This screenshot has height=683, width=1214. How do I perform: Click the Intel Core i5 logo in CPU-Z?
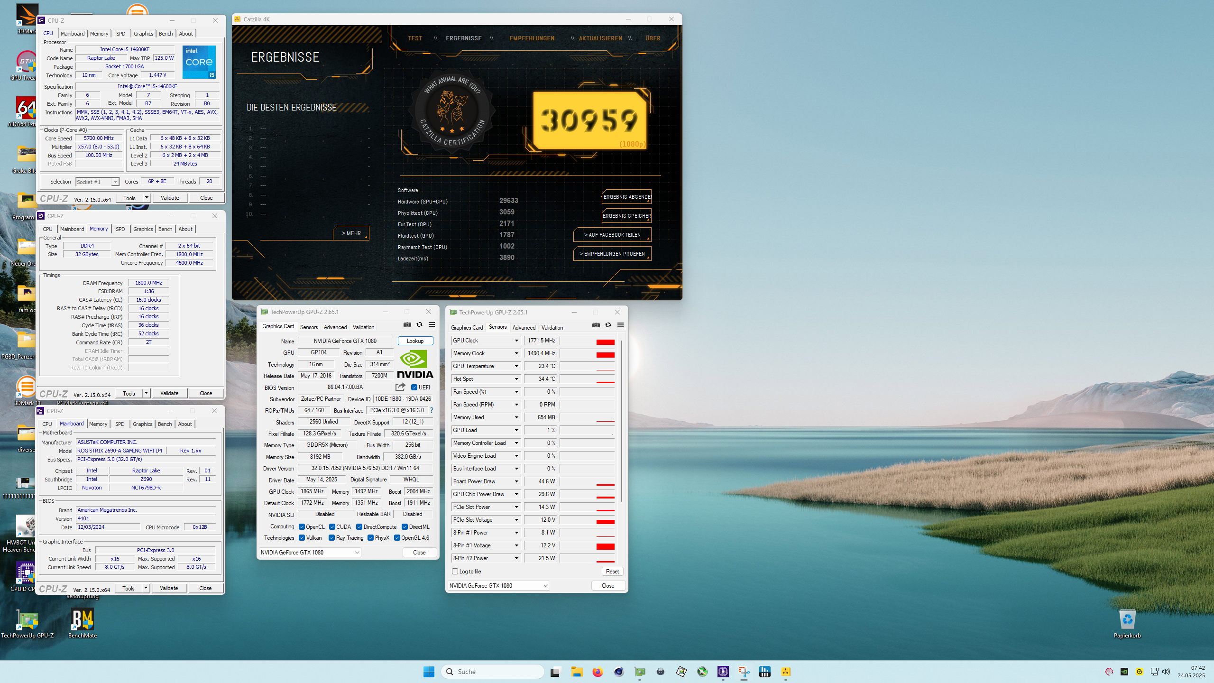click(x=199, y=62)
